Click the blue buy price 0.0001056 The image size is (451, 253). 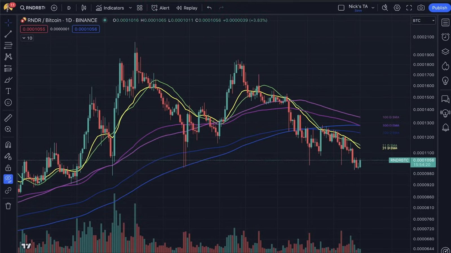(86, 29)
